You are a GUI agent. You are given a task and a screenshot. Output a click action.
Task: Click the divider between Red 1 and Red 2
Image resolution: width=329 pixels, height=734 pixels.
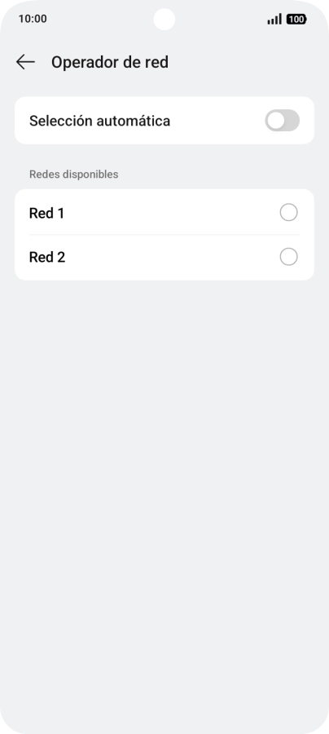click(x=164, y=235)
